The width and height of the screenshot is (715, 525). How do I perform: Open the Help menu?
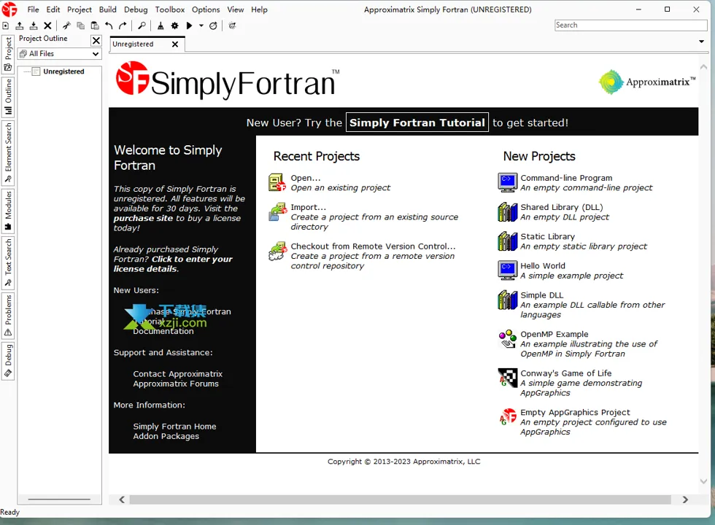click(259, 9)
